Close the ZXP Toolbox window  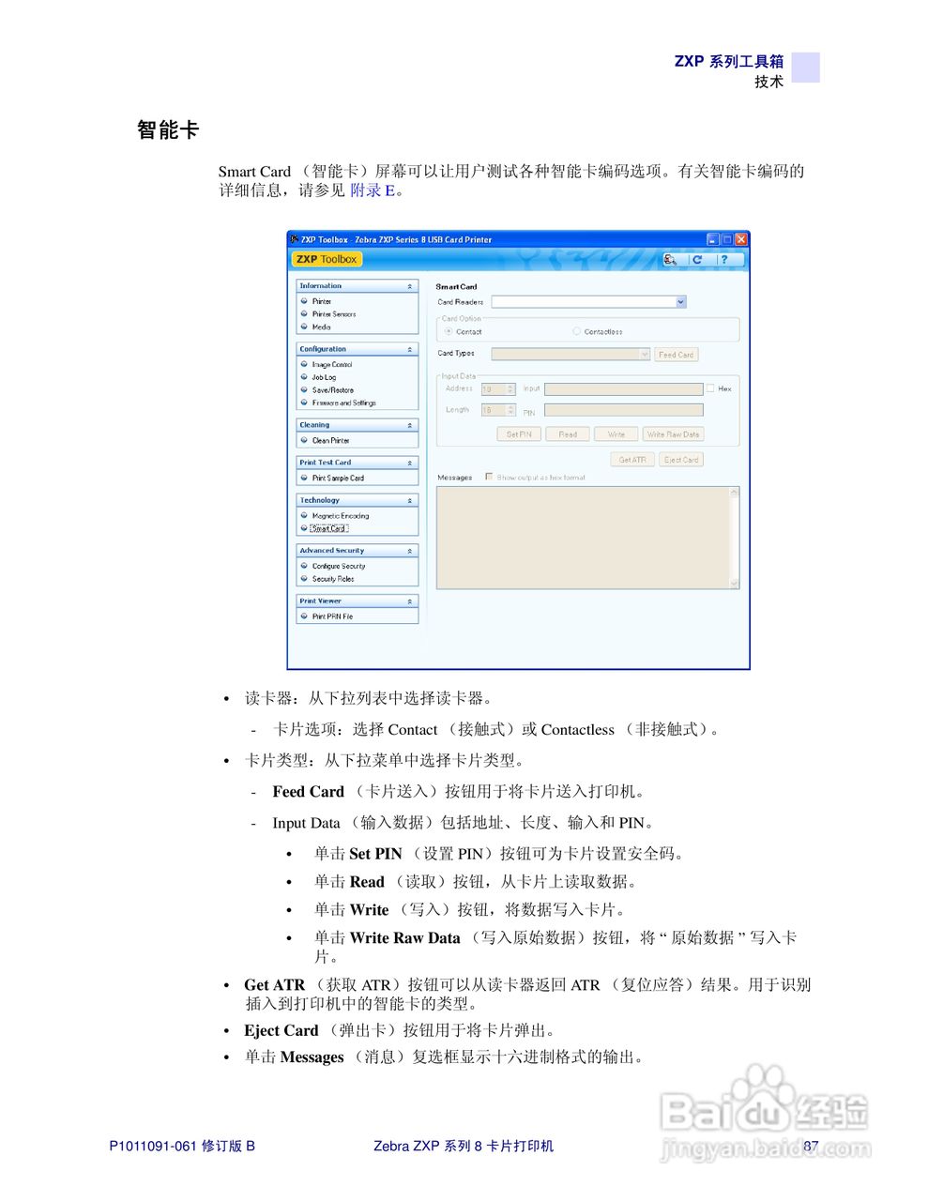(741, 239)
